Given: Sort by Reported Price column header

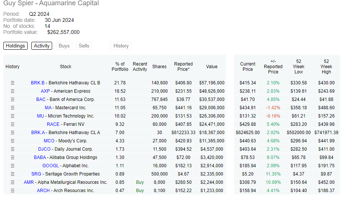Looking at the screenshot, I should point(183,67).
